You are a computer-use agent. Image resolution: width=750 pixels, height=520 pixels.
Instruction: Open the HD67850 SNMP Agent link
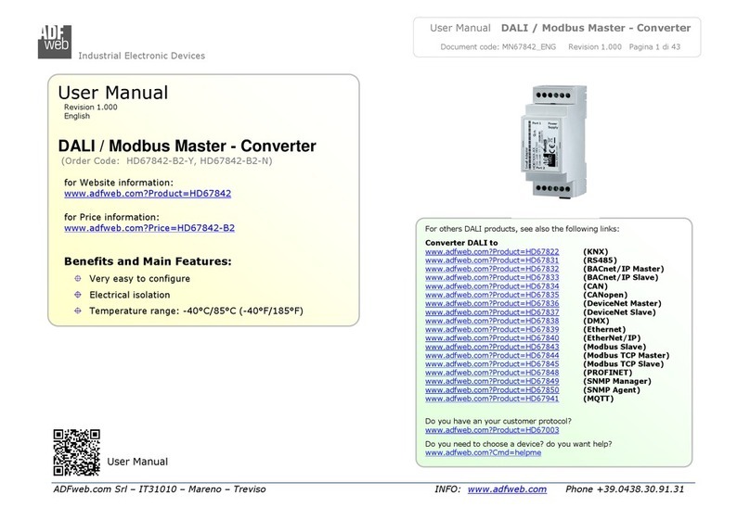[x=492, y=389]
